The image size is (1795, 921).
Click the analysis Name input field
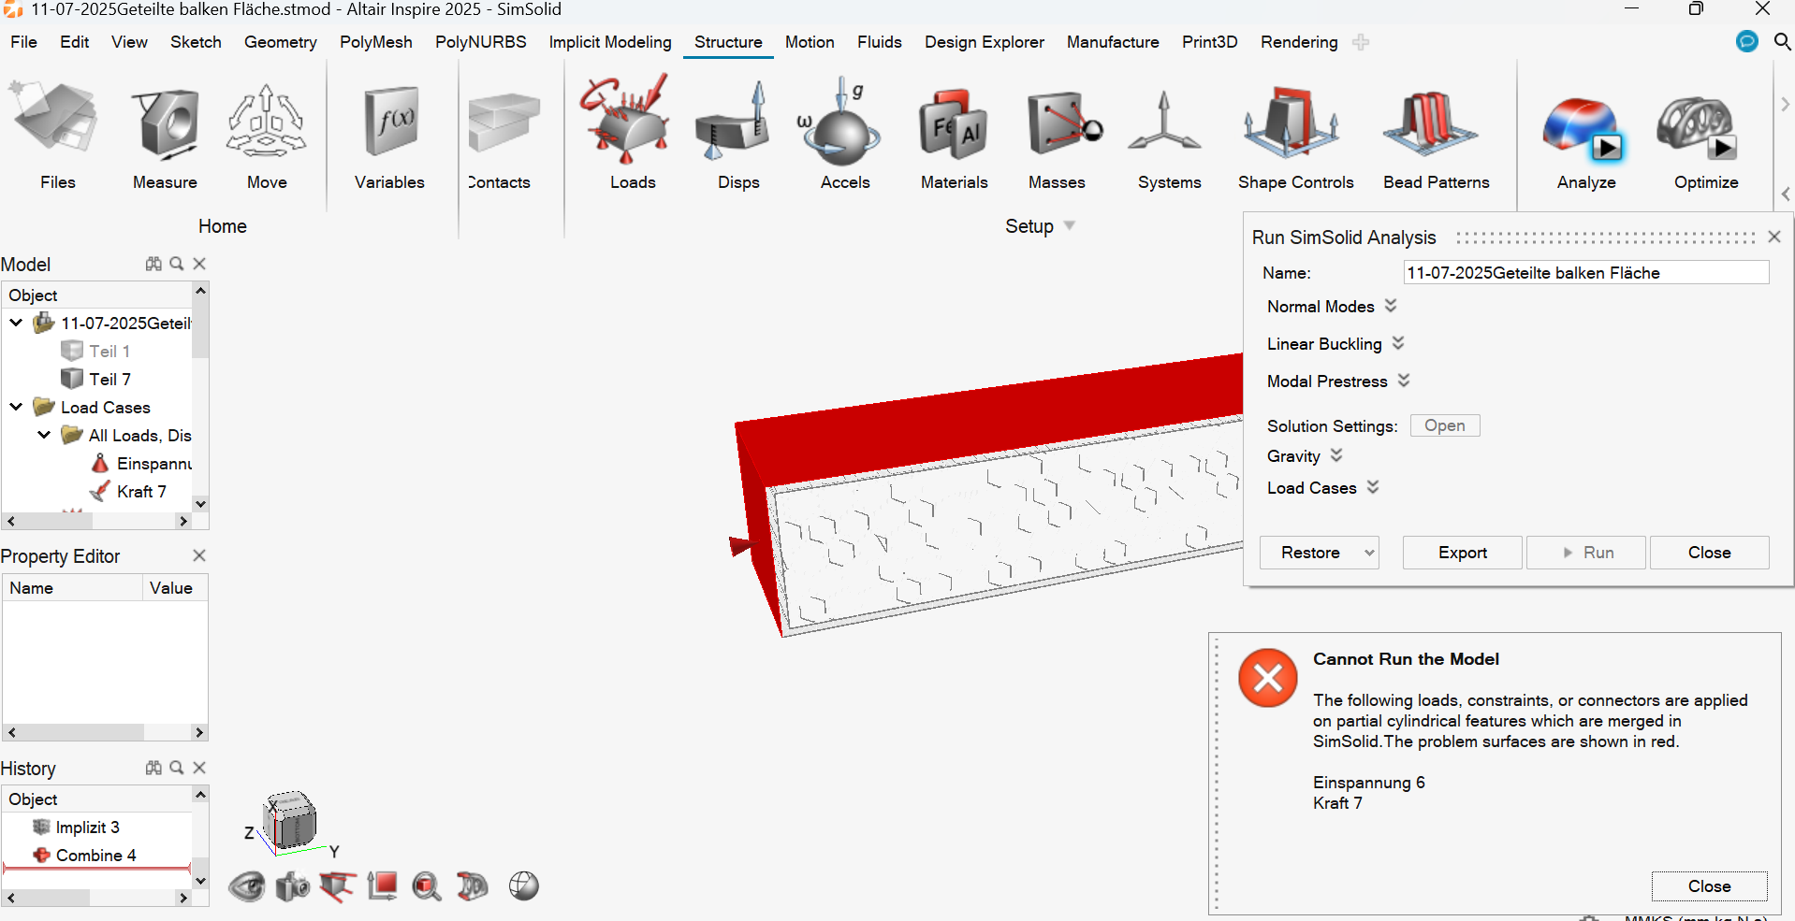click(x=1586, y=272)
